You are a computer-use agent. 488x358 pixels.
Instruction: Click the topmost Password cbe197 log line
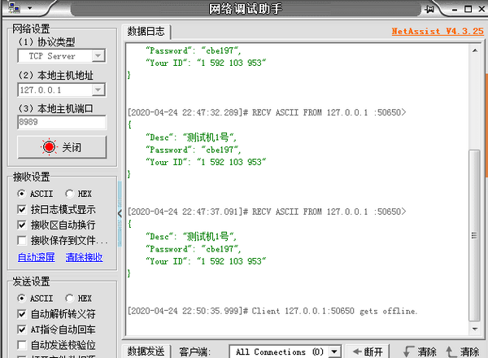pyautogui.click(x=194, y=50)
